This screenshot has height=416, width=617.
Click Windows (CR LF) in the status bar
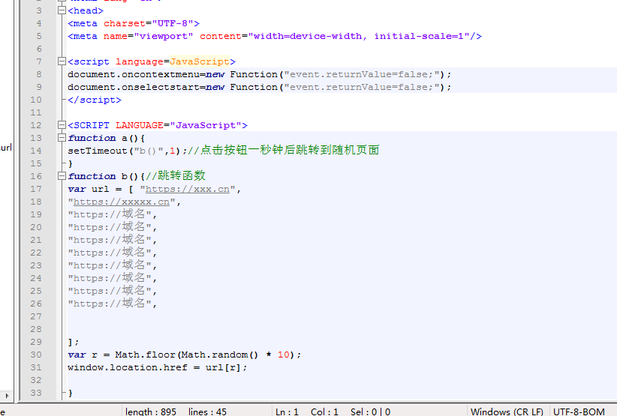pyautogui.click(x=507, y=411)
